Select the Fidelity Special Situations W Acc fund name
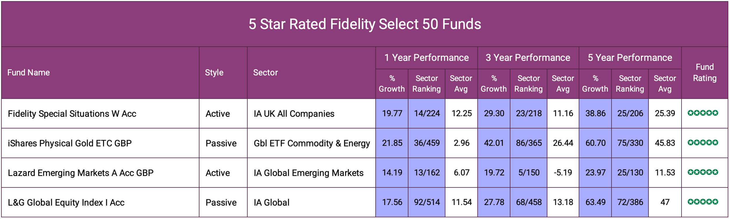The width and height of the screenshot is (730, 219). tap(72, 114)
